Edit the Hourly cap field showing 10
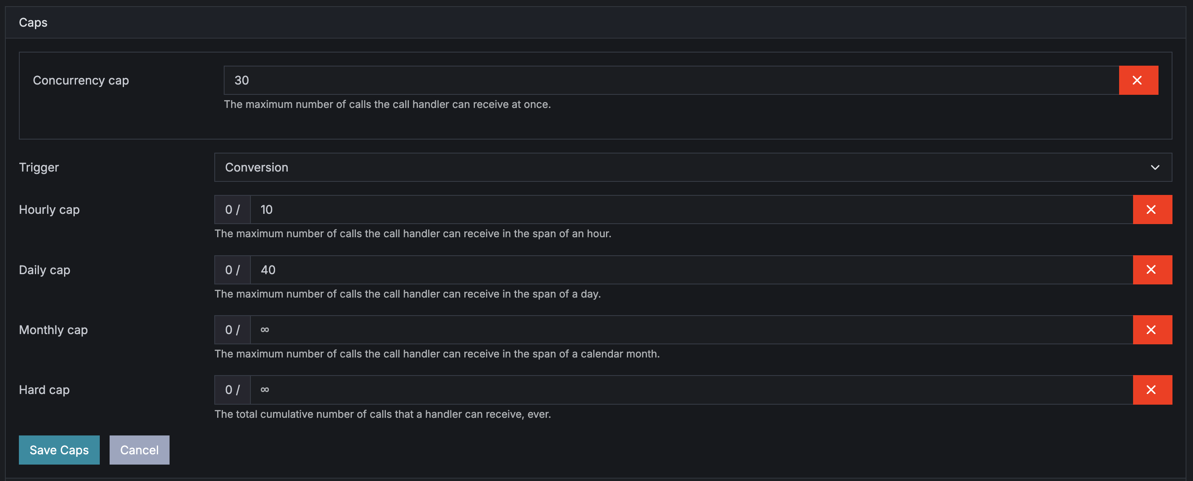1193x481 pixels. coord(691,209)
